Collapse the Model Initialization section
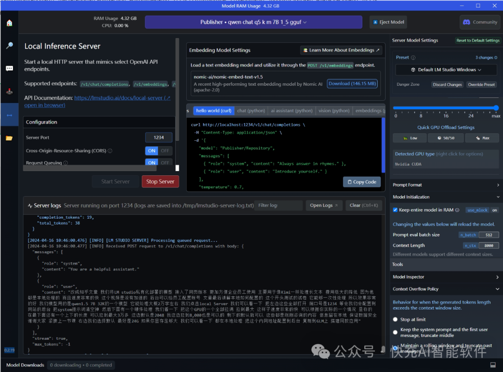The image size is (503, 372). (446, 197)
